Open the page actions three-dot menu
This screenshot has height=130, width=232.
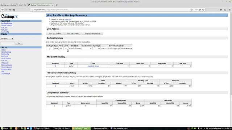tap(196, 10)
